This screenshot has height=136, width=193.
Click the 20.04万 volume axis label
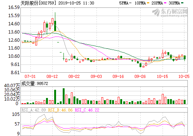pyautogui.click(x=12, y=95)
